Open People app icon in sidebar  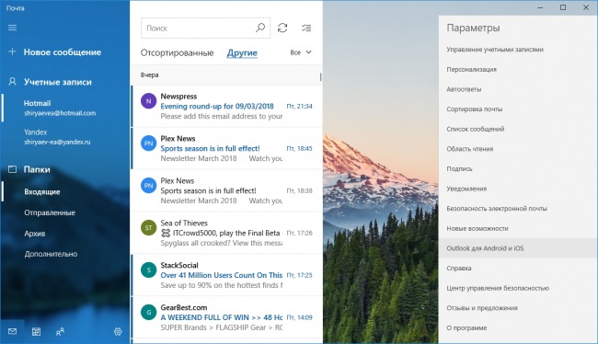pyautogui.click(x=60, y=332)
